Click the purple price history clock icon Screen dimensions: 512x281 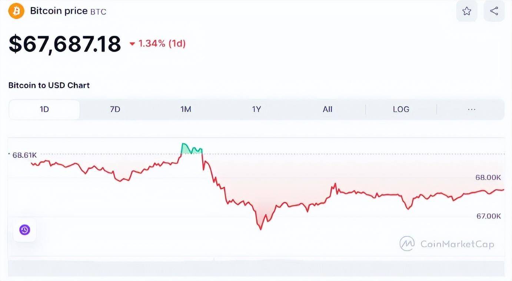point(25,230)
